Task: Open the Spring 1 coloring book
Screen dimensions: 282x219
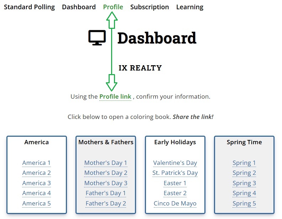Action: point(244,163)
